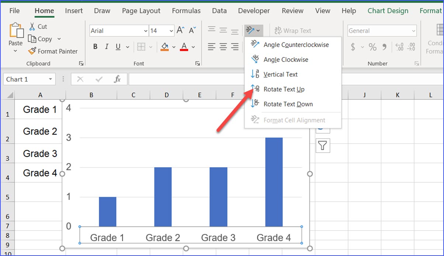The height and width of the screenshot is (256, 444).
Task: Click the Insert Function fx icon
Action: (x=117, y=79)
